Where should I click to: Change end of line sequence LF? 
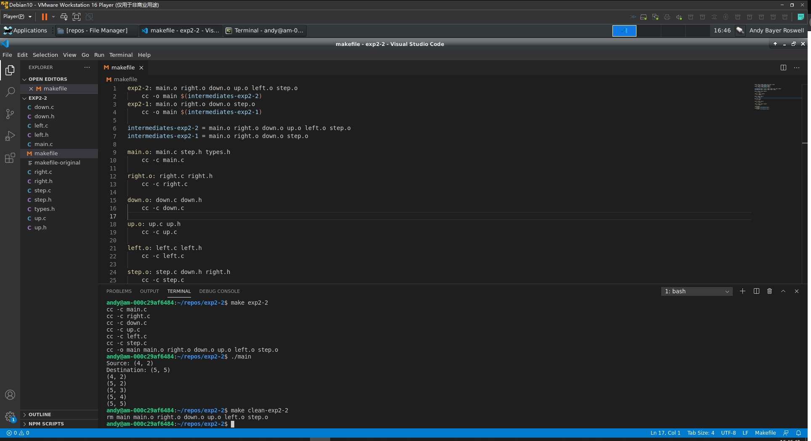745,433
